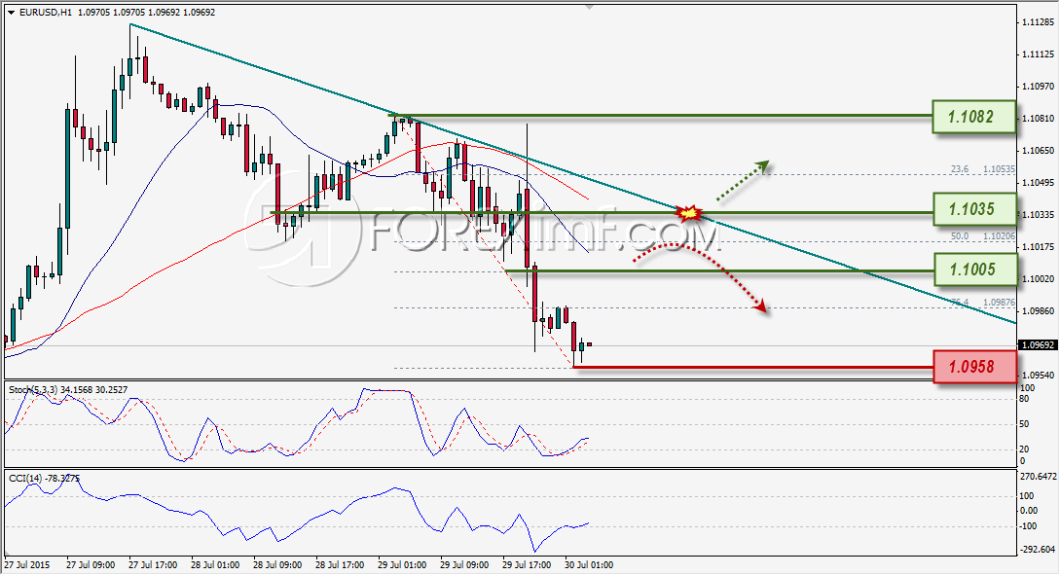Click the current price tag 1.09692
The image size is (1060, 575).
click(x=1037, y=344)
